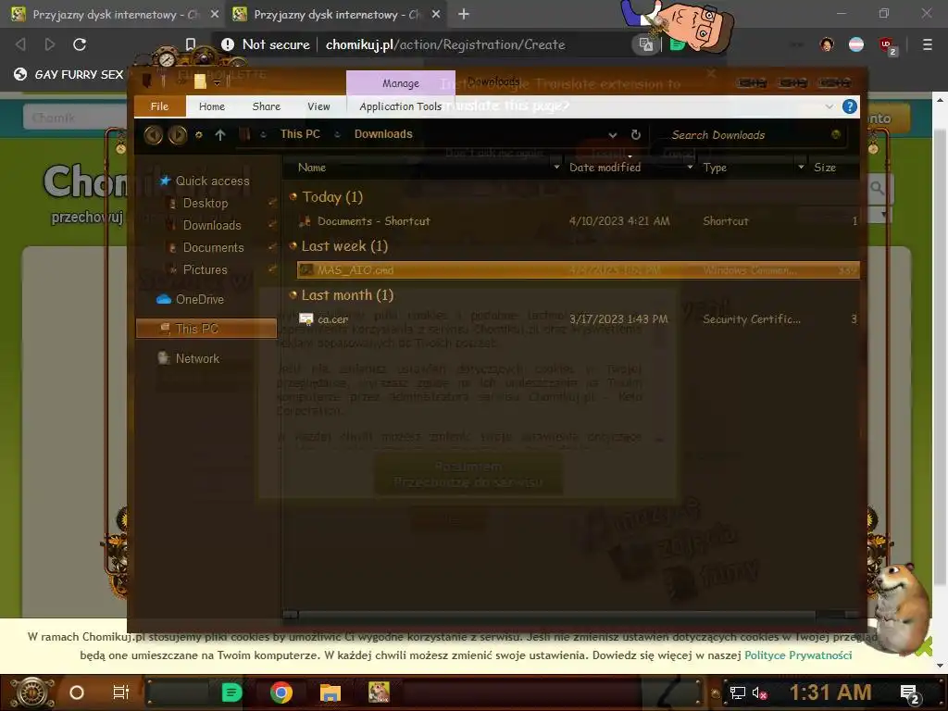Refresh the Downloads folder view
This screenshot has width=948, height=711.
635,135
